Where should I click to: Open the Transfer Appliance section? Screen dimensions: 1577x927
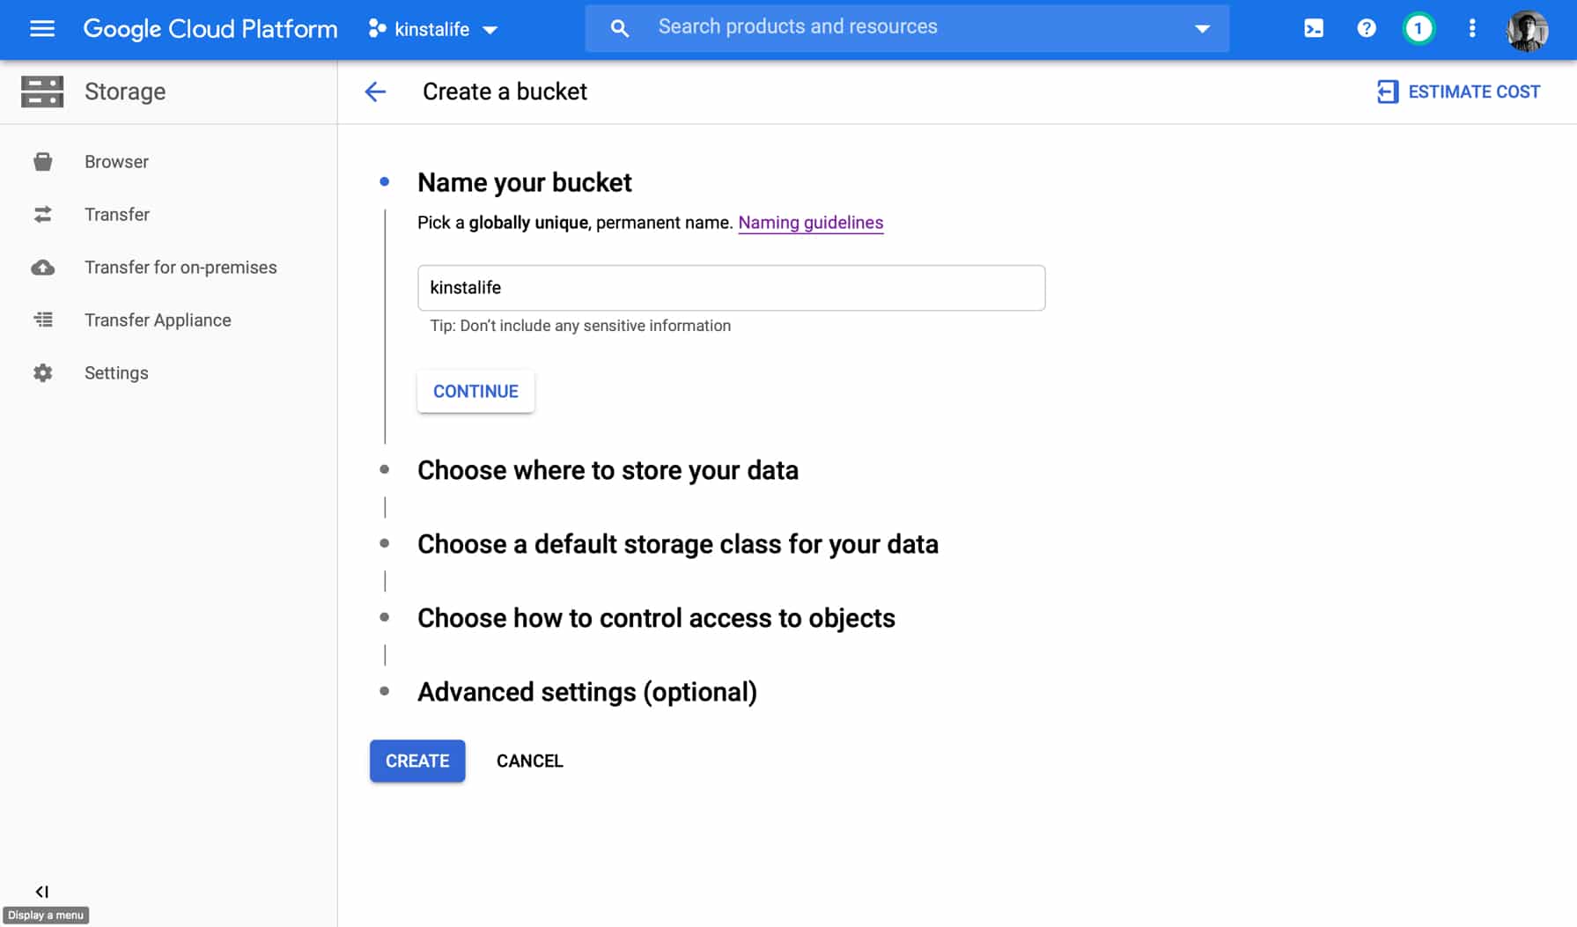[157, 320]
